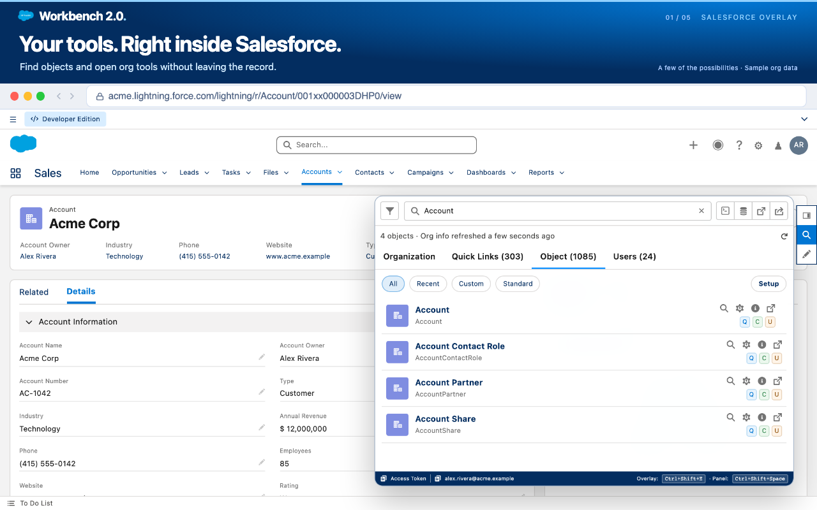817x510 pixels.
Task: Expand the Opportunities nav dropdown arrow
Action: 165,173
